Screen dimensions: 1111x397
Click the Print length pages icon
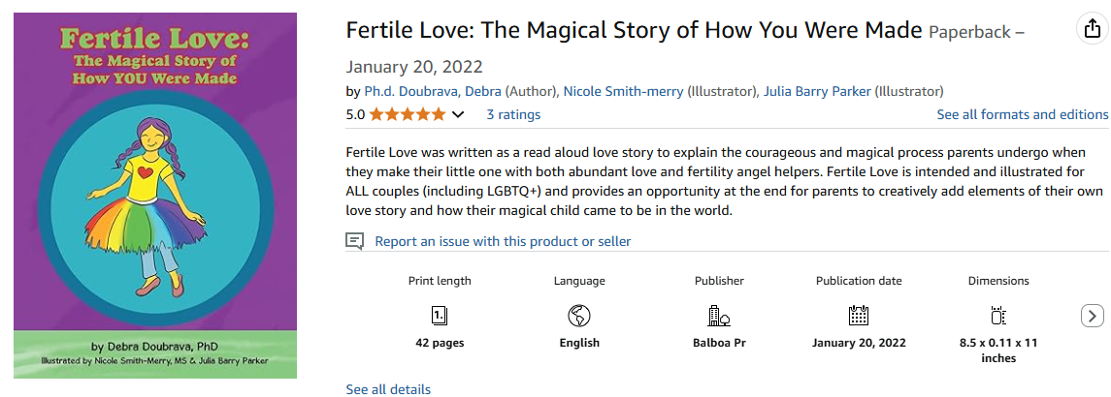[439, 316]
